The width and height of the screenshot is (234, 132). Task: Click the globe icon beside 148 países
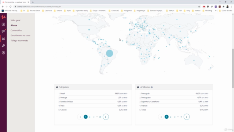(57, 87)
